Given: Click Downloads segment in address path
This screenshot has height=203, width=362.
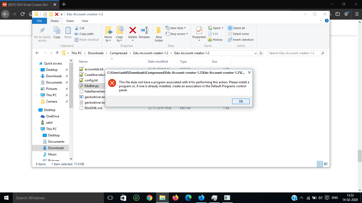Looking at the screenshot, I should click(96, 53).
